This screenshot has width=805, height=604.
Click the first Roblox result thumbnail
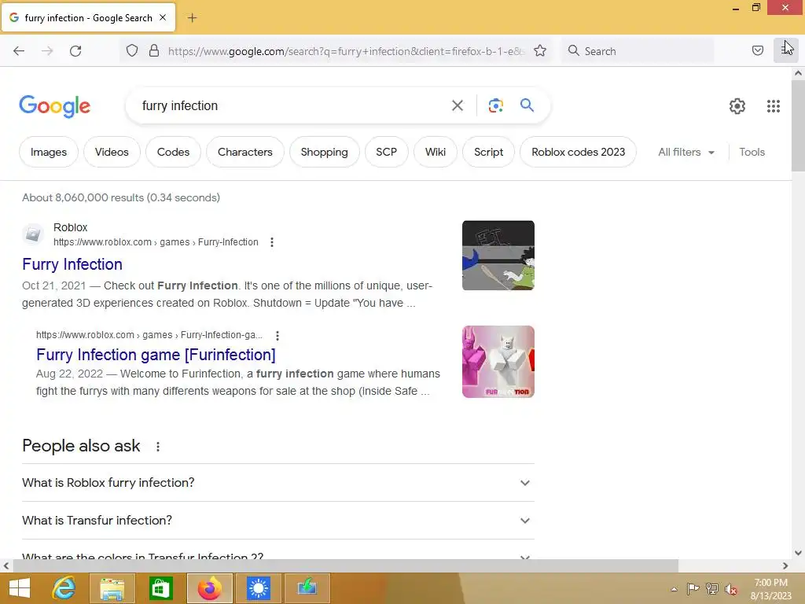(x=498, y=256)
